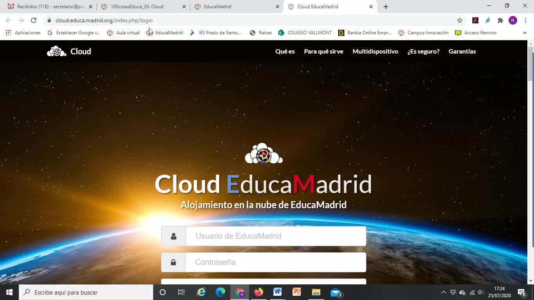Show hidden system tray icons
Image resolution: width=534 pixels, height=300 pixels.
[443, 292]
